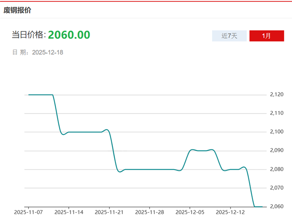Click the 2025-11-28 x-axis date label
This screenshot has height=215, width=292.
[149, 212]
